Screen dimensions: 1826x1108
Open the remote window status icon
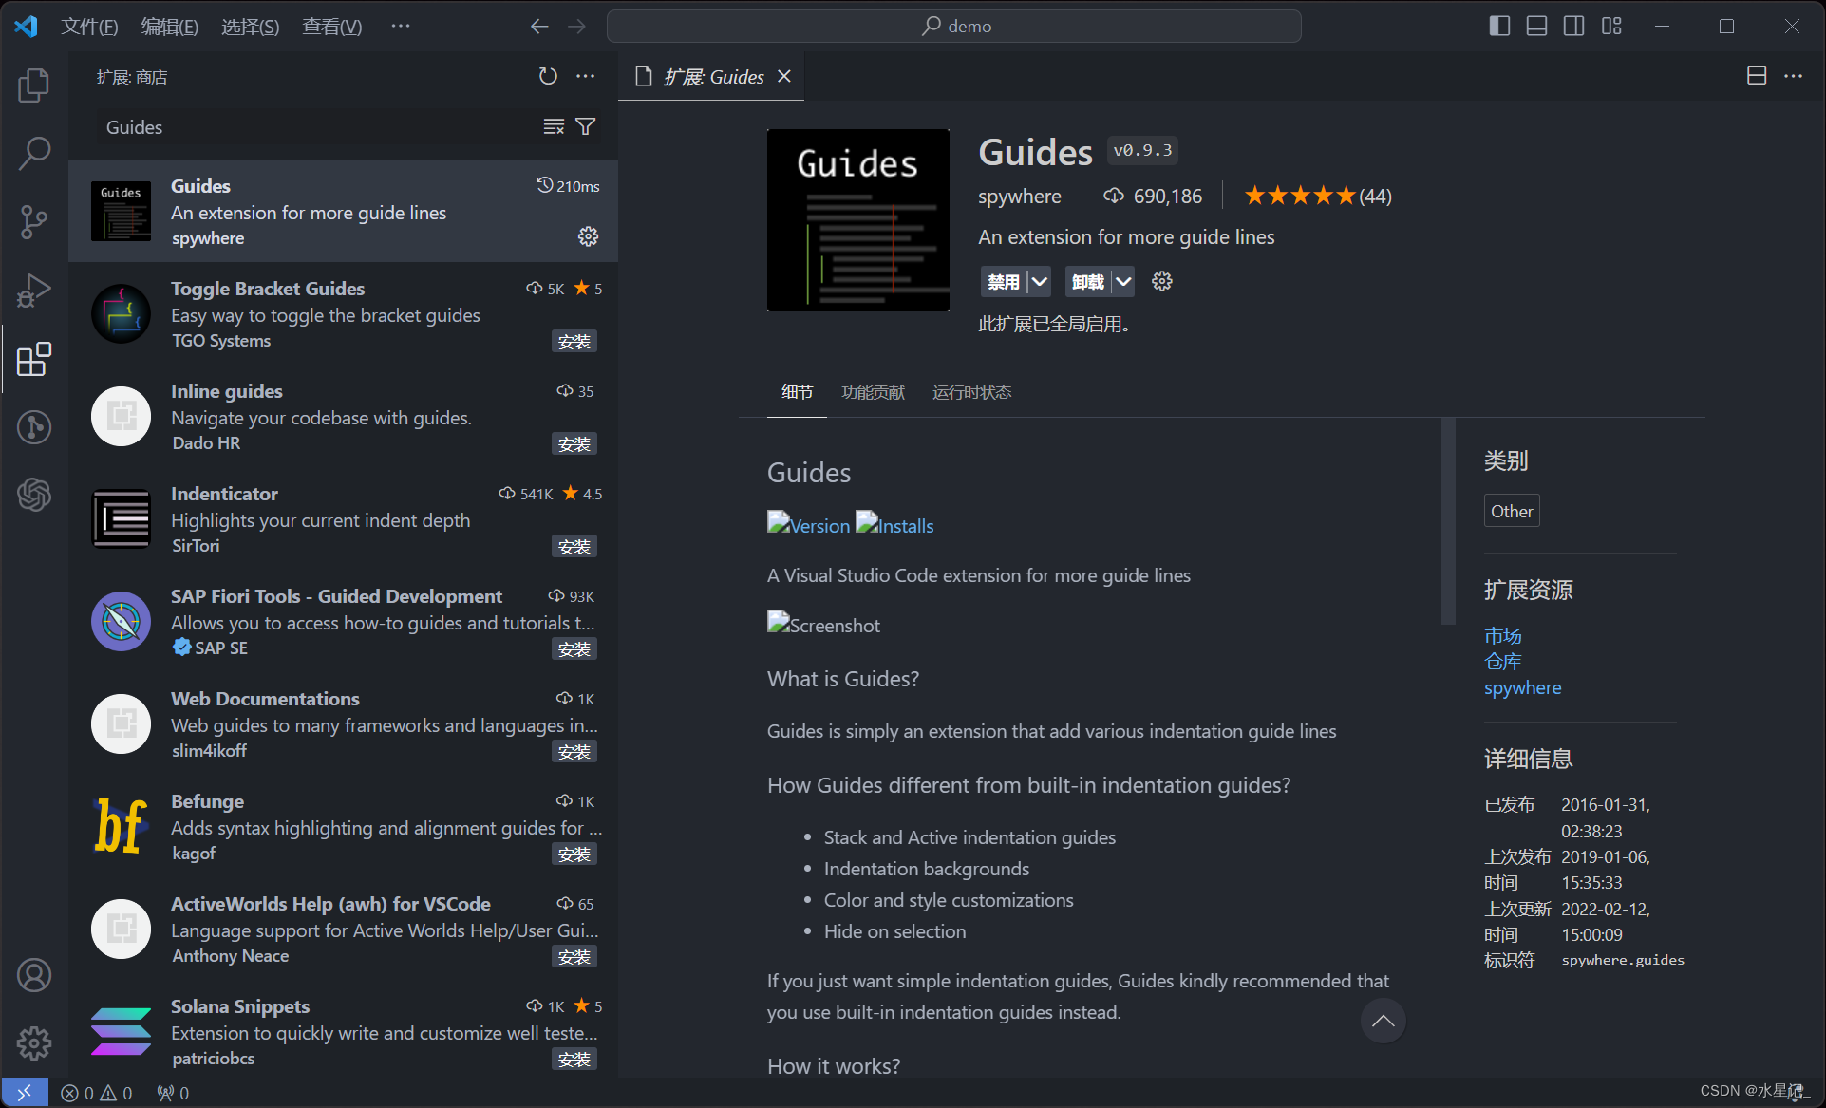click(x=25, y=1093)
